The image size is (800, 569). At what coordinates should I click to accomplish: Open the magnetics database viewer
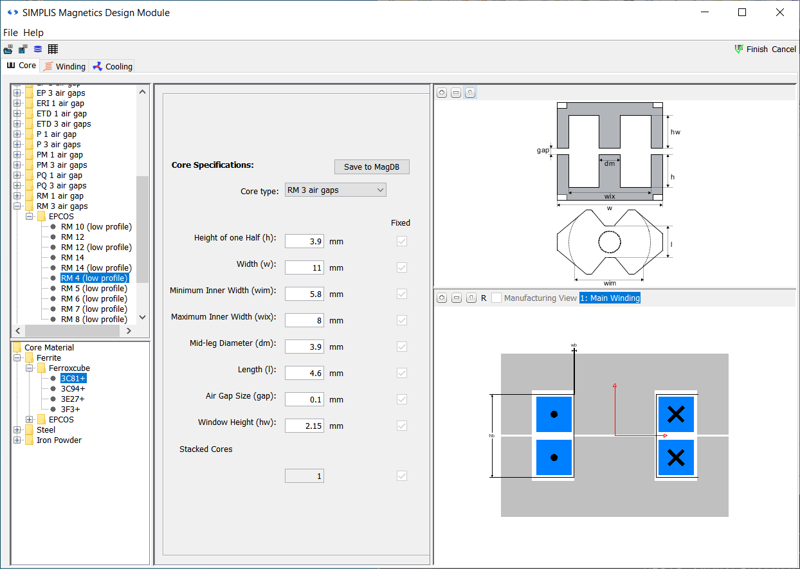point(37,49)
